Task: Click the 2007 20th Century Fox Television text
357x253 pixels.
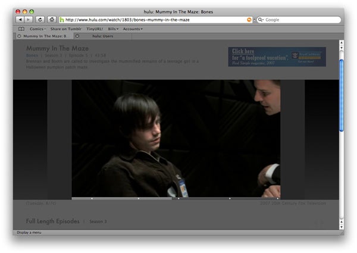Action: click(293, 203)
